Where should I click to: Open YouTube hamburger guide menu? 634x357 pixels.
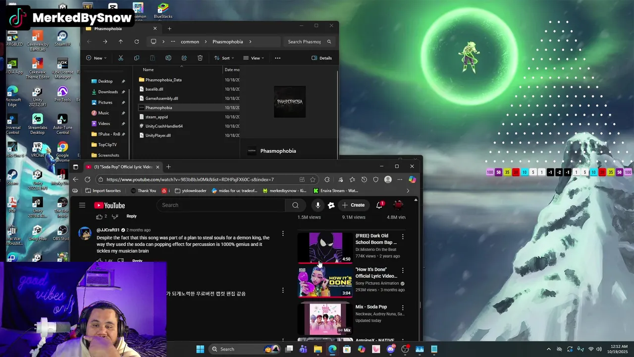pos(82,205)
